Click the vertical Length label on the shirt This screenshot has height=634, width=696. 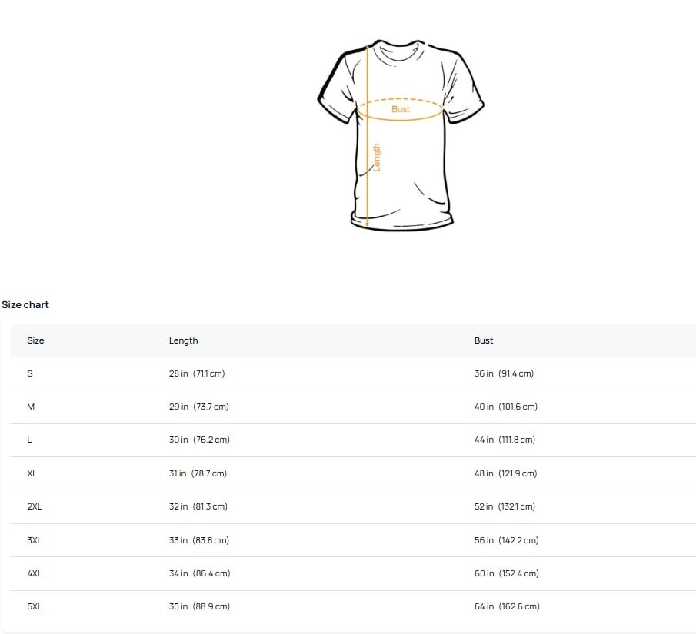(377, 157)
